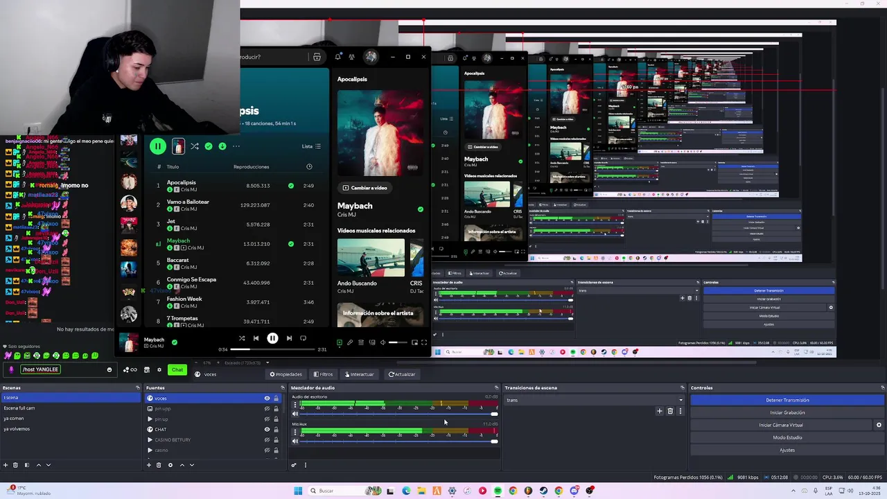Pause playback in the Spotify bottom bar
Screen dimensions: 887x499
[272, 338]
